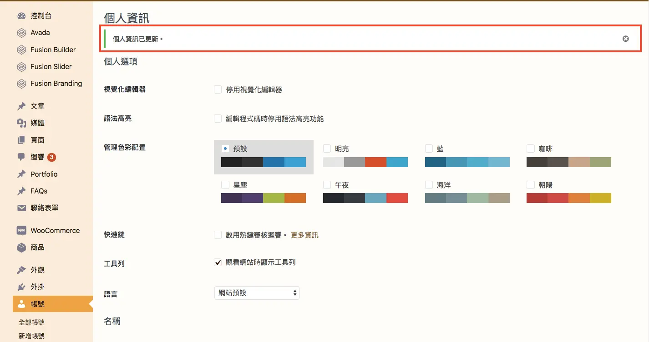The image size is (649, 342).
Task: Click the Fusion Builder icon
Action: [21, 50]
